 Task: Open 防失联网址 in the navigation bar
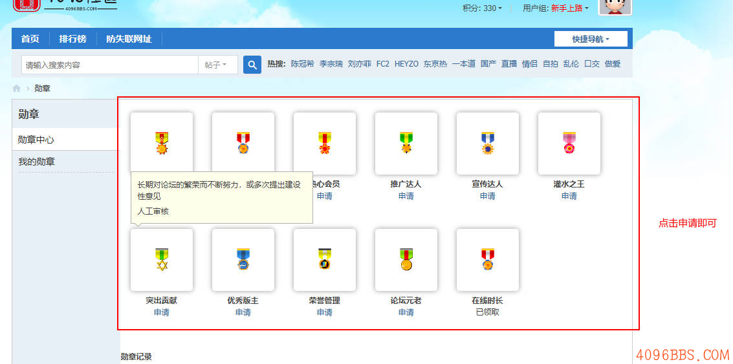(129, 39)
